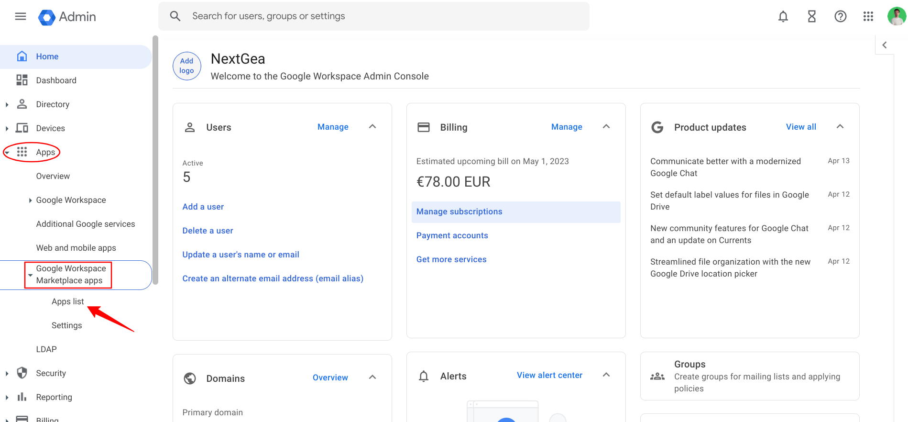Click the Devices icon in sidebar
This screenshot has width=908, height=422.
click(22, 128)
